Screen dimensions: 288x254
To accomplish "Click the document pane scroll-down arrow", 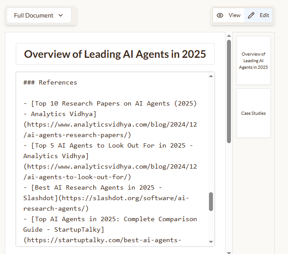I will [229, 253].
